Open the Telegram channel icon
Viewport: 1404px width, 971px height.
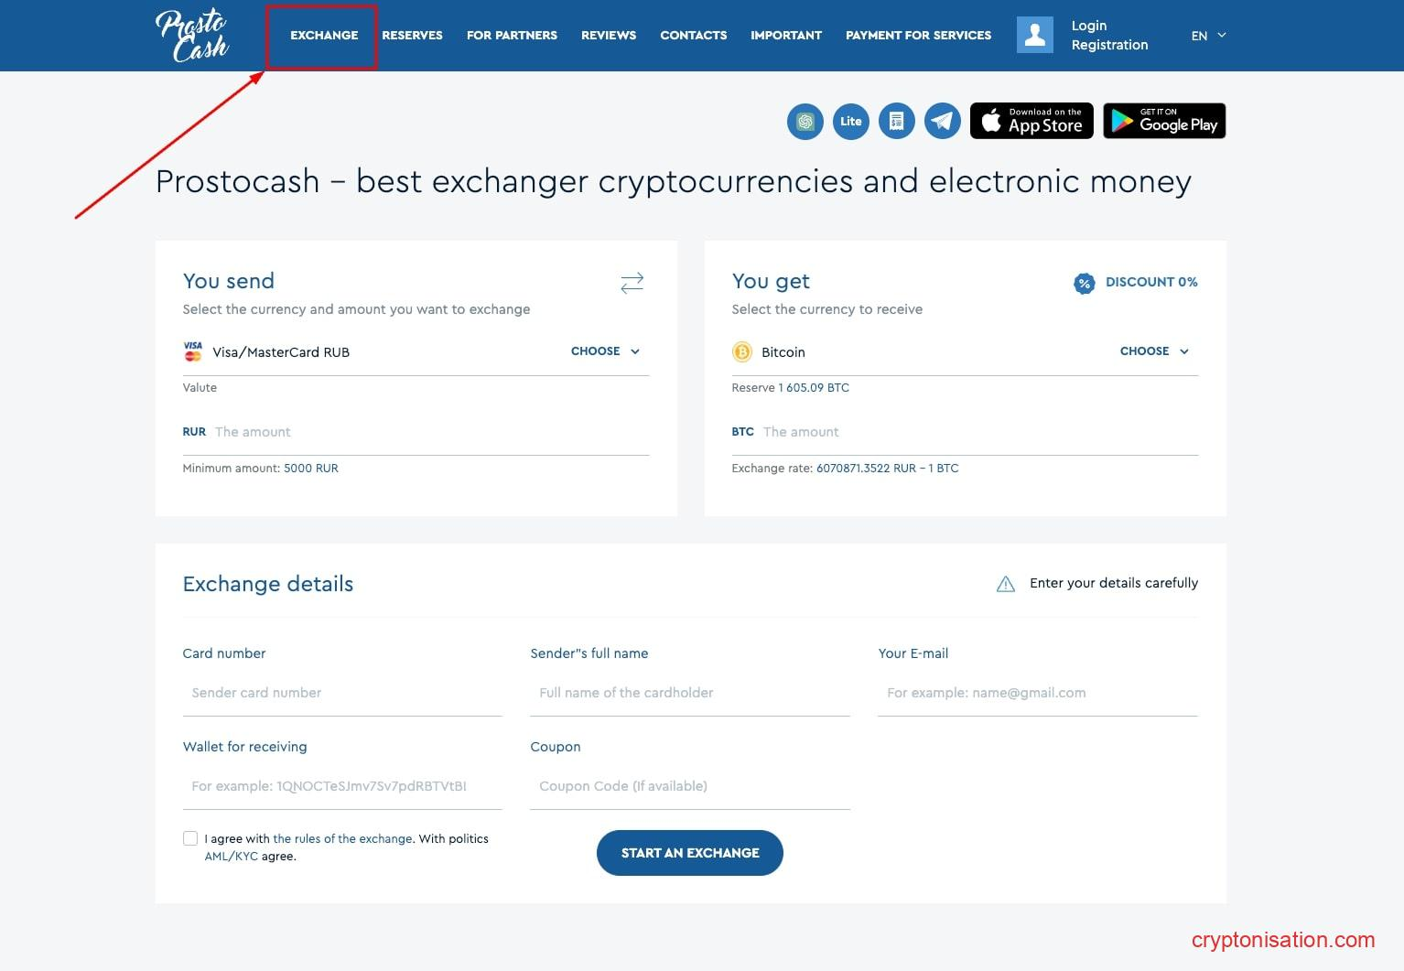point(943,121)
